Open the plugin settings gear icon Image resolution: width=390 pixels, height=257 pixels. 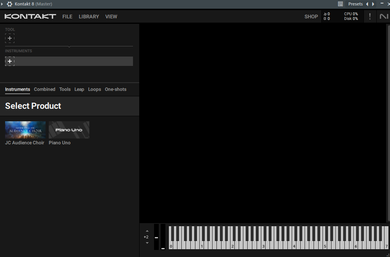coord(9,4)
